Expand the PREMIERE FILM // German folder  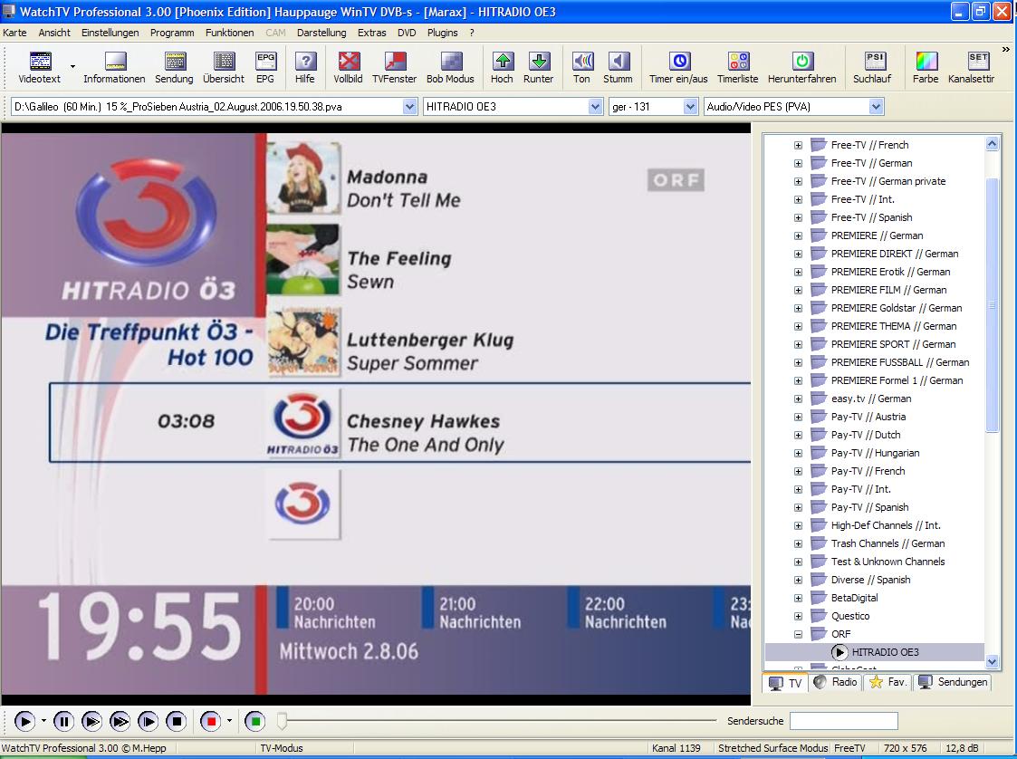click(799, 290)
